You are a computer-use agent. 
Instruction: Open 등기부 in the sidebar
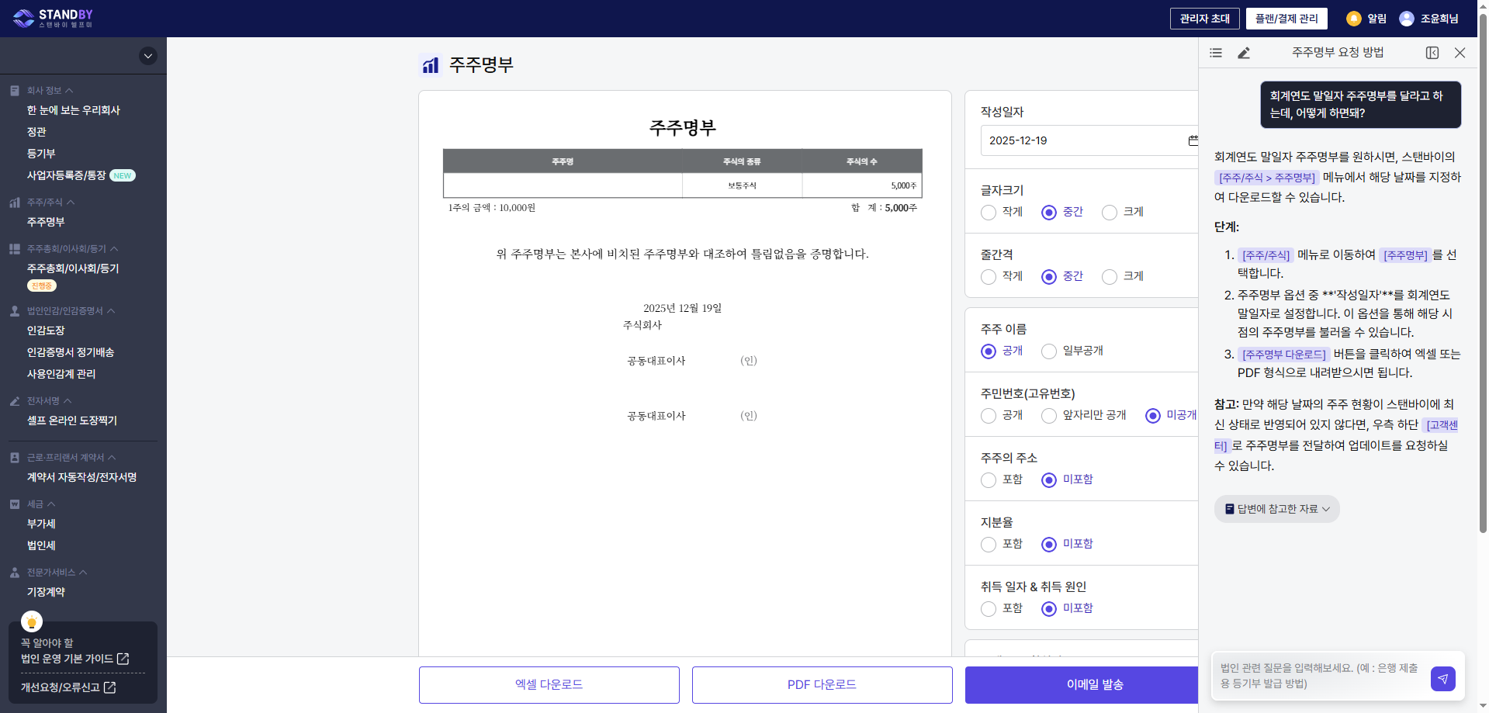coord(41,154)
